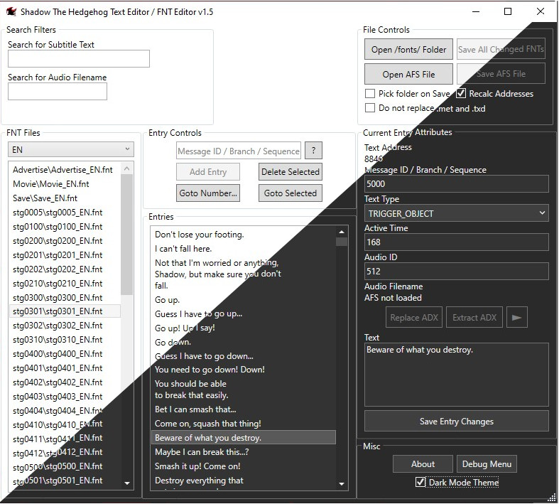Select entry "Beware of what you destroy."
The image size is (559, 504).
pos(244,438)
